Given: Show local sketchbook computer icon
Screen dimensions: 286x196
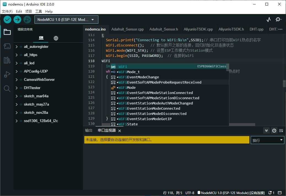Looking at the screenshot, I should (x=41, y=38).
